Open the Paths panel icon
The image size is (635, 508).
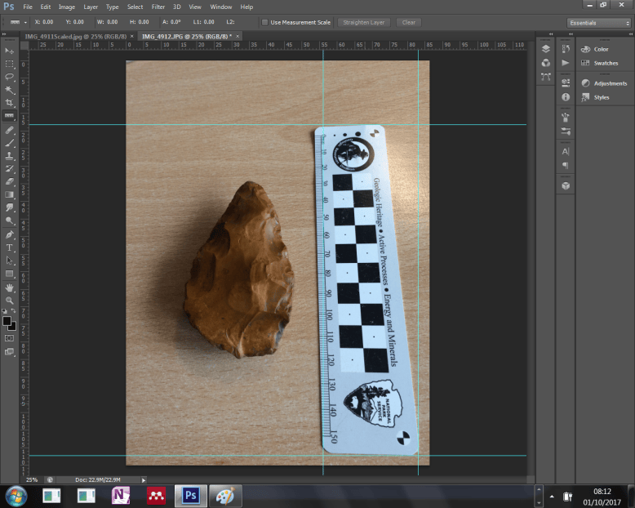(x=545, y=77)
